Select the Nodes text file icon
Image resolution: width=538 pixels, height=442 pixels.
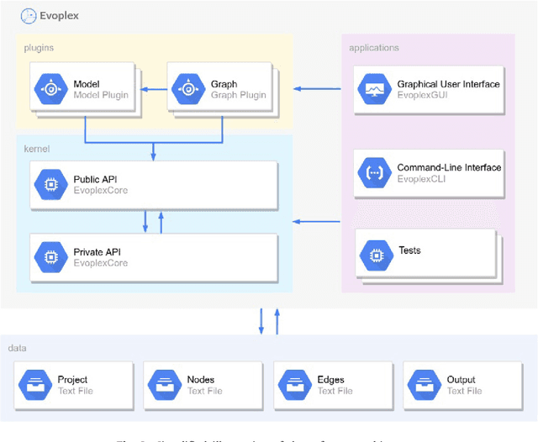pyautogui.click(x=164, y=385)
